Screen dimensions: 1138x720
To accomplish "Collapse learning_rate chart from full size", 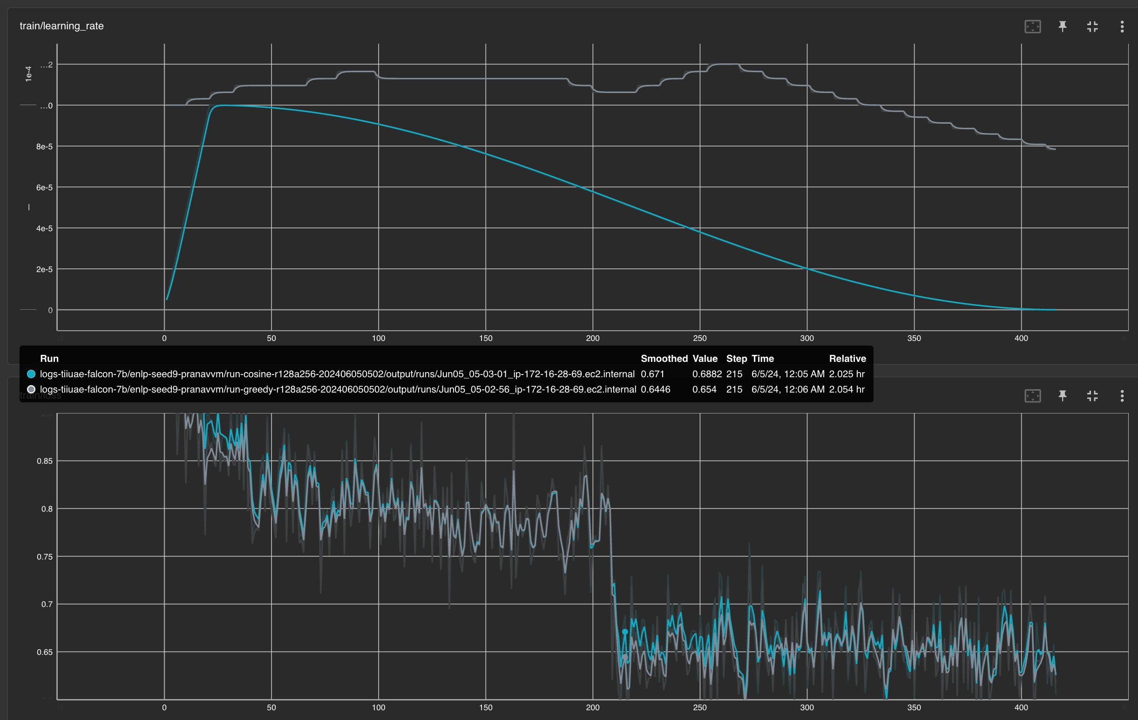I will tap(1092, 27).
